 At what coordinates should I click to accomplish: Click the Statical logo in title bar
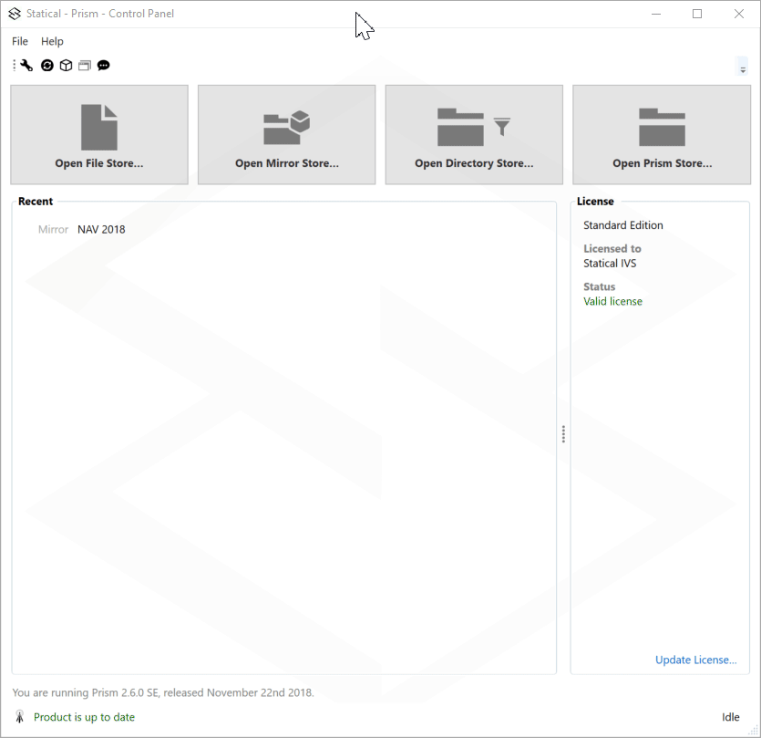pyautogui.click(x=15, y=14)
